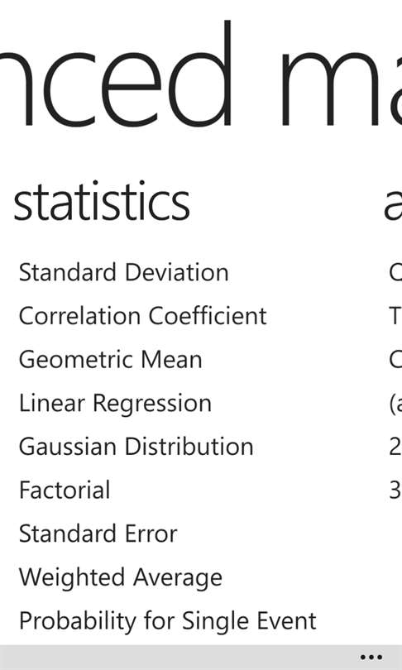Viewport: 402px width, 670px height.
Task: Select Correlation Coefficient from the list
Action: click(143, 316)
